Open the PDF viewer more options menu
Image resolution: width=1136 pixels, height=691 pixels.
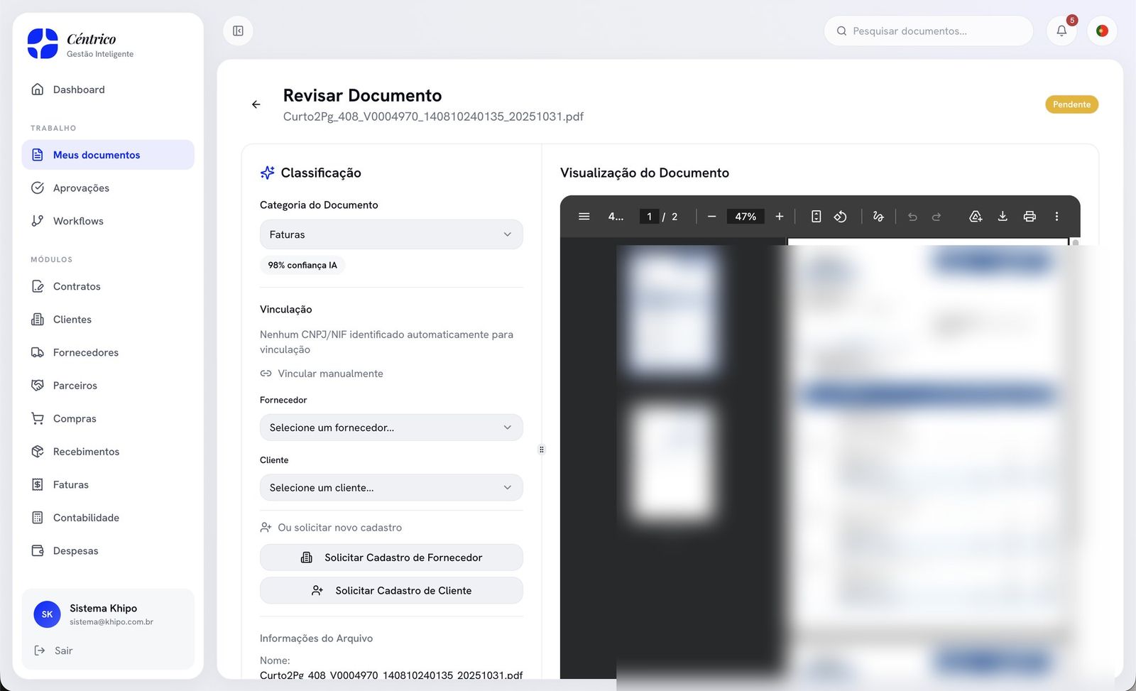pos(1056,217)
